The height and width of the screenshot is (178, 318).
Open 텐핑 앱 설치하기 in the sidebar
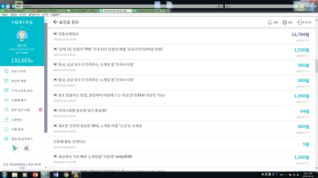[22, 139]
